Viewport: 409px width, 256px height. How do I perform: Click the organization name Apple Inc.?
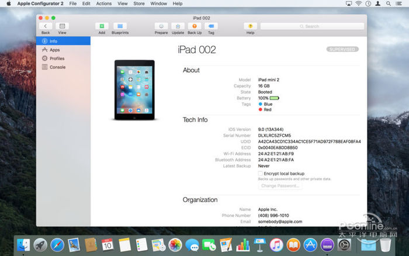point(268,210)
